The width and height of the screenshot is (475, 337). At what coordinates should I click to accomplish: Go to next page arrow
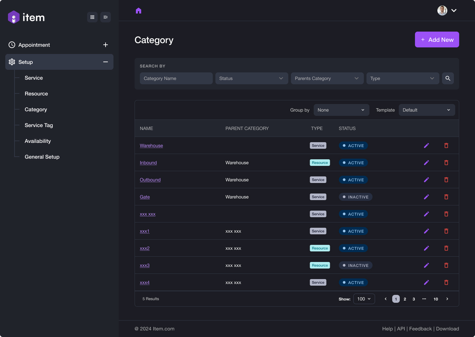tap(447, 299)
